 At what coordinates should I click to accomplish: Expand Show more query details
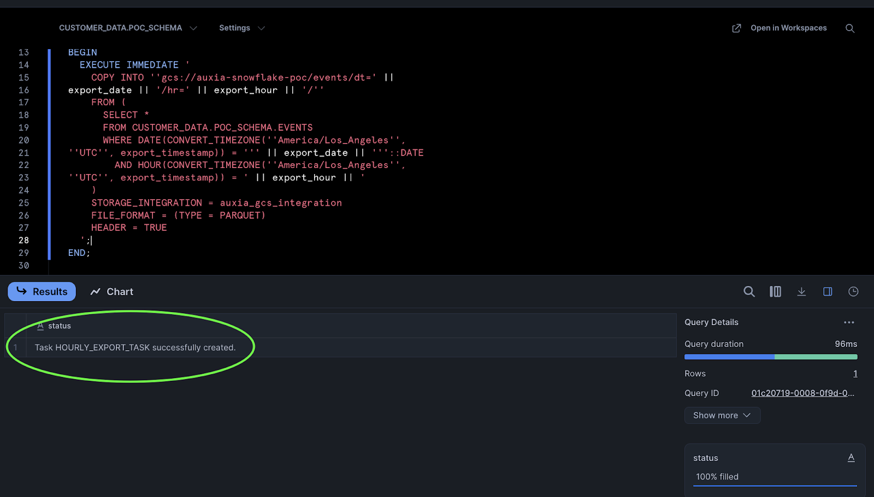[722, 415]
